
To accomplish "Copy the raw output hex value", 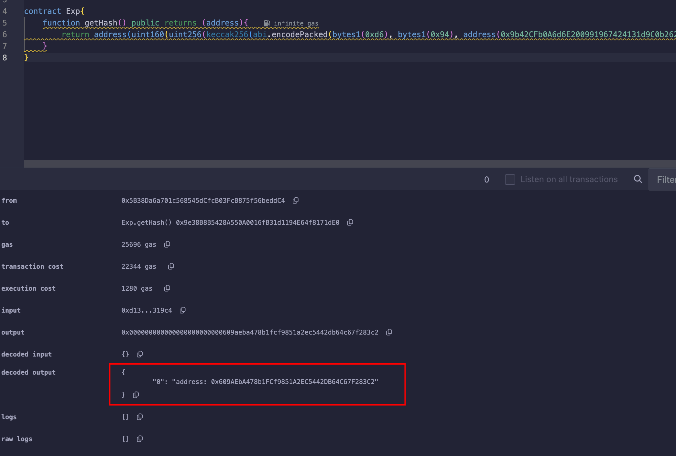I will [389, 332].
